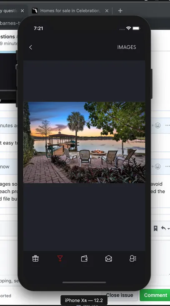This screenshot has width=170, height=306.
Task: Click the reply arrow icon in comment toolbar
Action: click(165, 228)
